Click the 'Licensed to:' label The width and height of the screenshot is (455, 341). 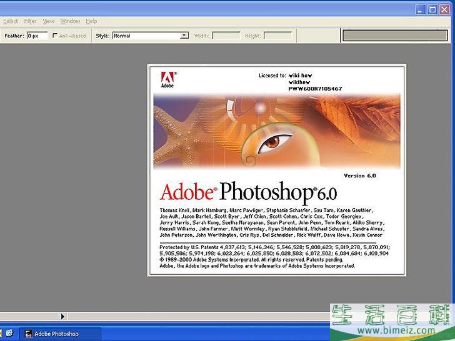(x=272, y=76)
